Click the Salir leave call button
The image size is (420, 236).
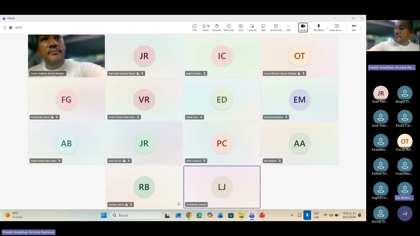tap(354, 28)
